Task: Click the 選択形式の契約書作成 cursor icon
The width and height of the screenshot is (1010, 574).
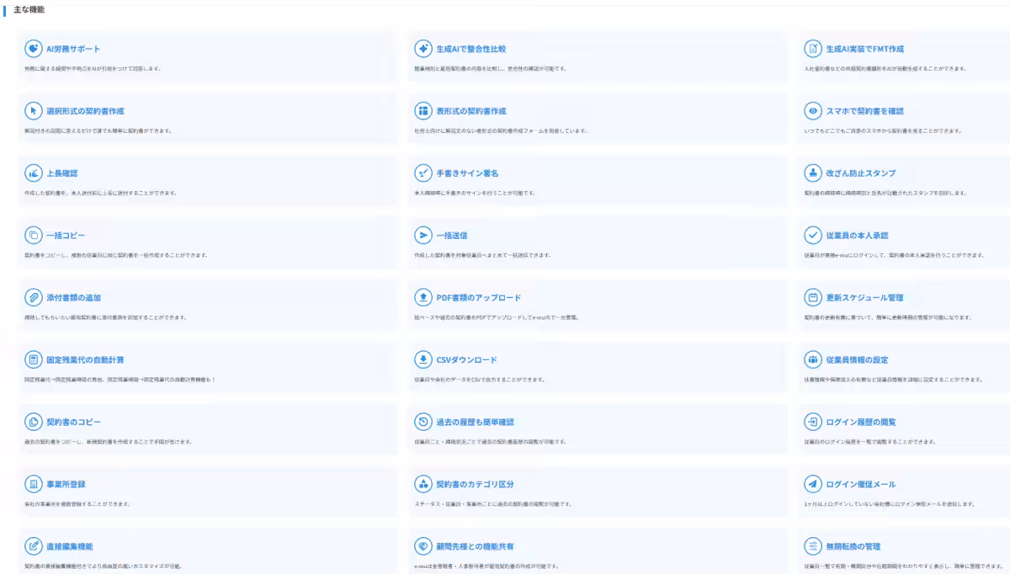Action: point(34,111)
